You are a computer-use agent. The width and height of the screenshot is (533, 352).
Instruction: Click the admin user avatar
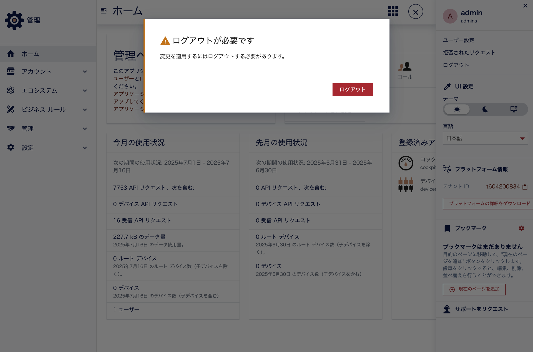(450, 16)
